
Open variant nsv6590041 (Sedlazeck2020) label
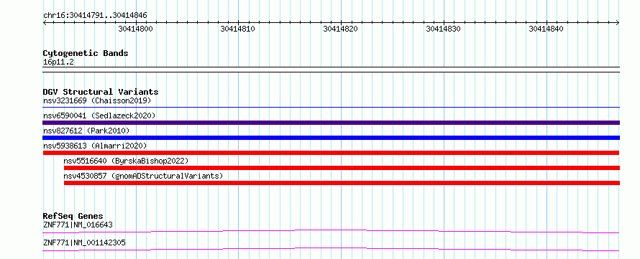[x=99, y=116]
